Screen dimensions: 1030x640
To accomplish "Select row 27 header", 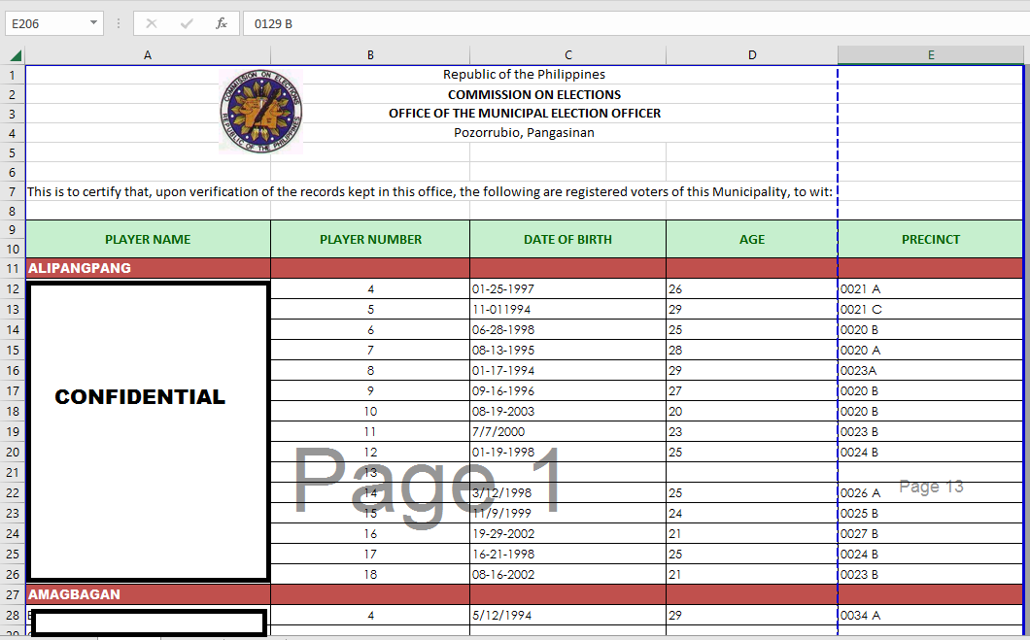I will [13, 594].
